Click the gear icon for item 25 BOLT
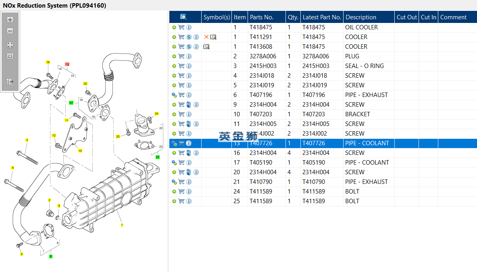This screenshot has height=272, width=477. 174,201
